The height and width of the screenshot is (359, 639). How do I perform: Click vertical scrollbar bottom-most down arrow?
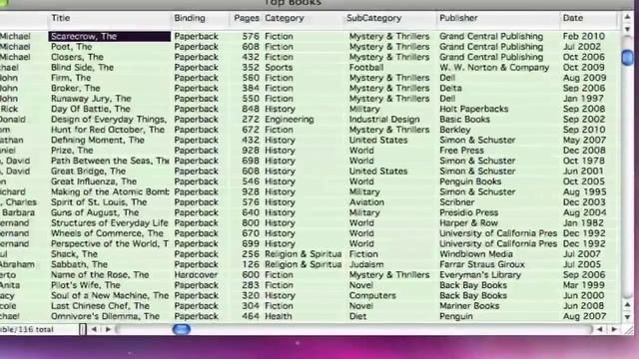(x=627, y=317)
